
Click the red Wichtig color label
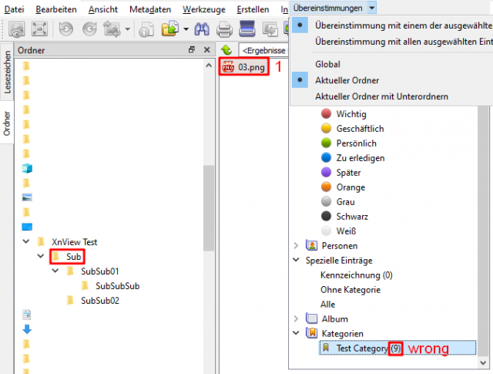pos(326,113)
